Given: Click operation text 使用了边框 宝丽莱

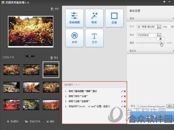Looking at the screenshot, I should click(x=79, y=101).
